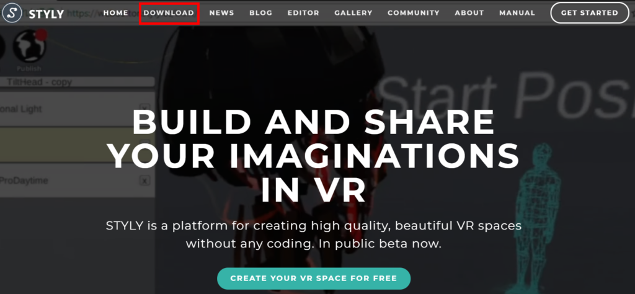The image size is (635, 294).
Task: Click the globe Publish icon
Action: click(x=29, y=47)
